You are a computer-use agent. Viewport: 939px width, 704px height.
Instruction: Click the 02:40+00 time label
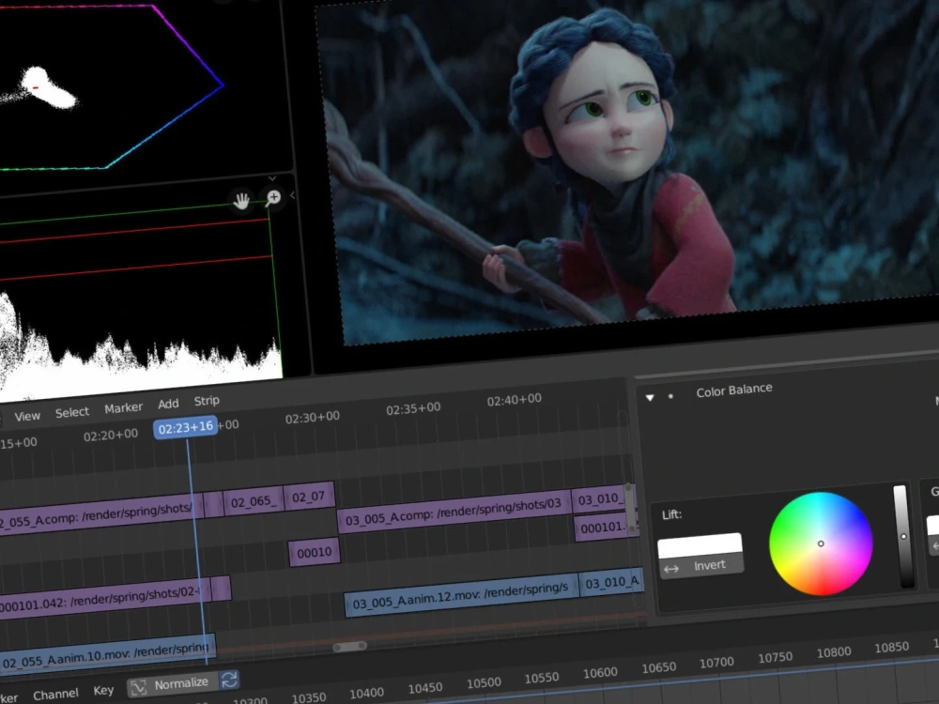click(514, 399)
